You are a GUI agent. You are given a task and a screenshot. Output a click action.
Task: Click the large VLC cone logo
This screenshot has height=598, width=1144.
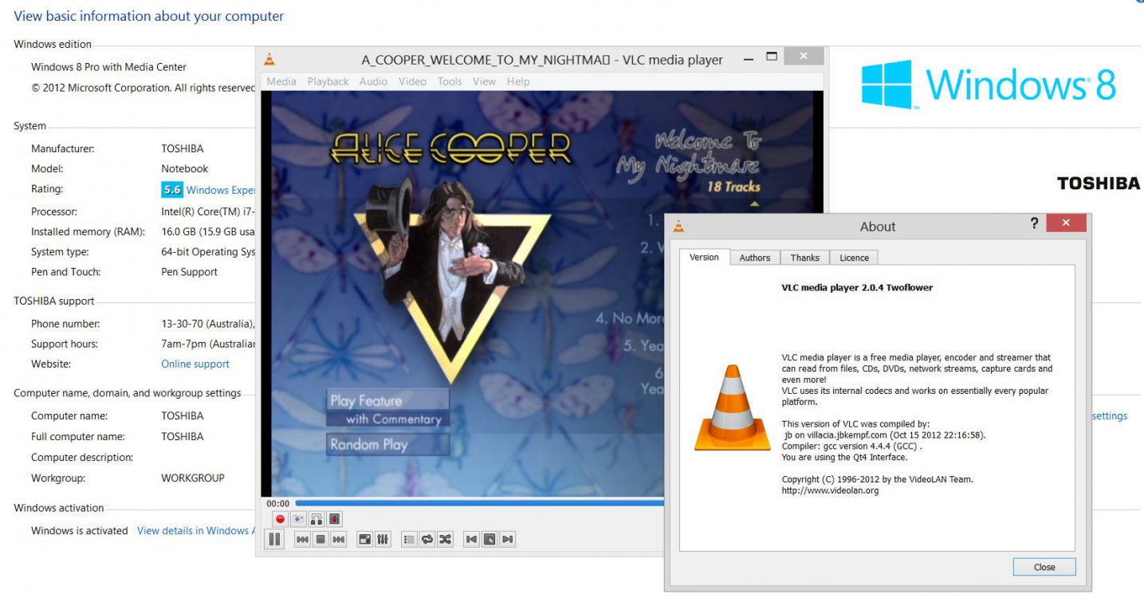point(733,407)
